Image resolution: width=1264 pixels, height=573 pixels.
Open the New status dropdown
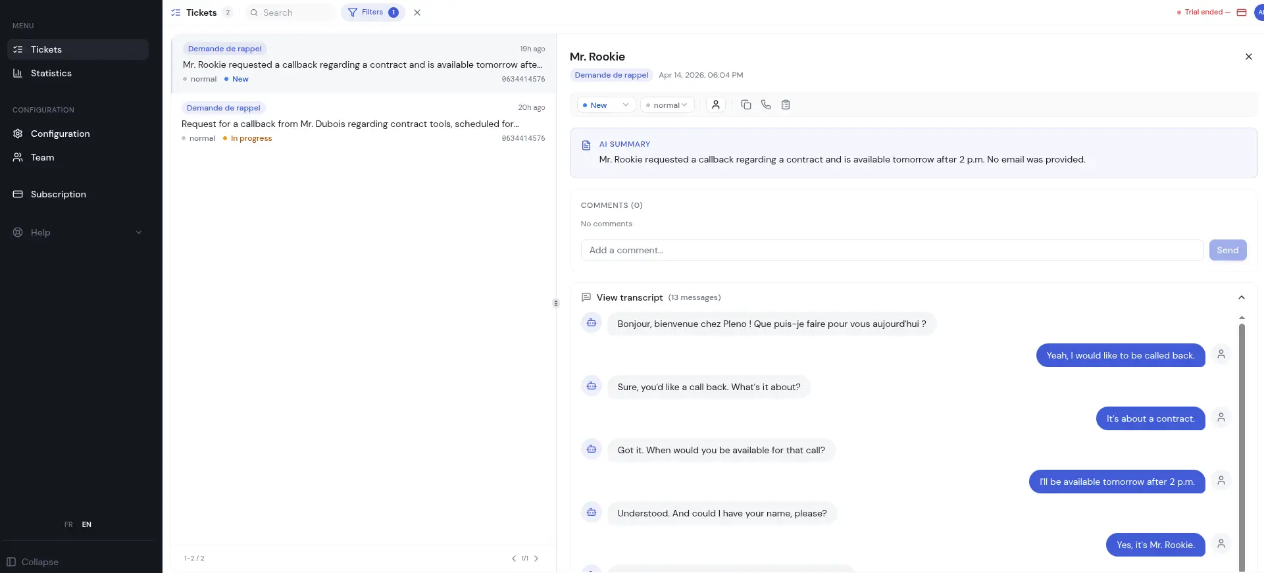pyautogui.click(x=606, y=105)
